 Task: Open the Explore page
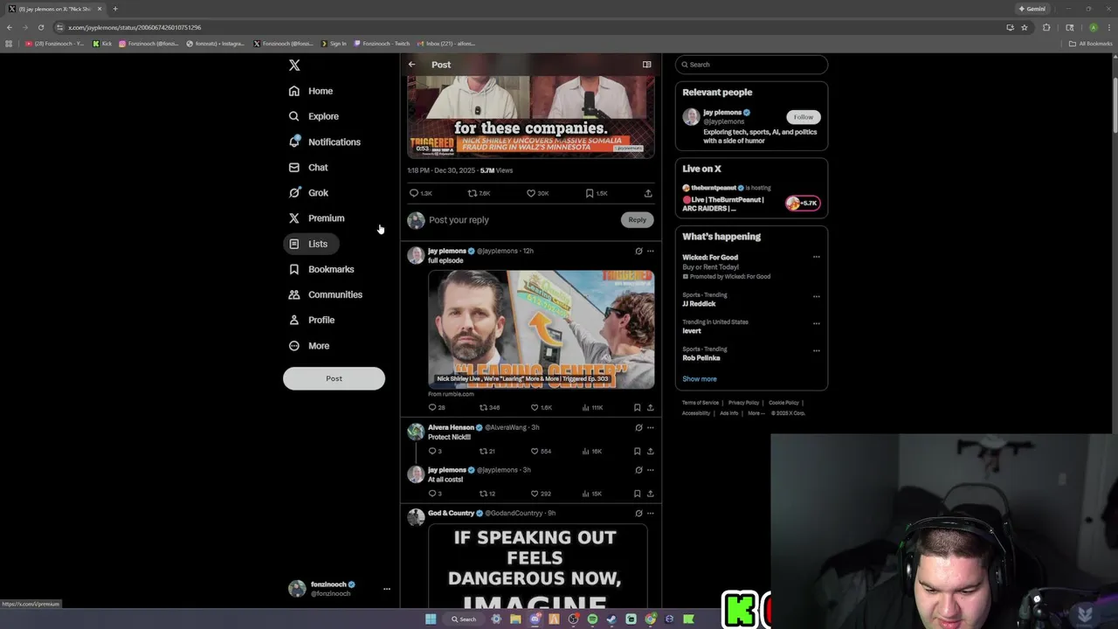[x=314, y=116]
